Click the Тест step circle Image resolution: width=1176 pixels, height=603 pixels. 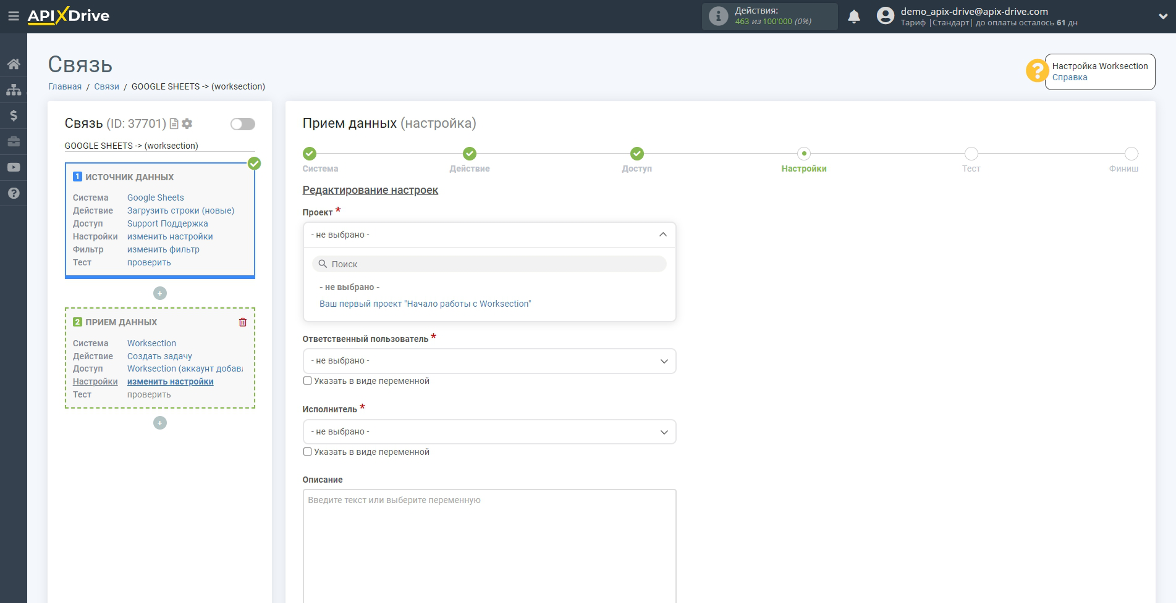[971, 154]
